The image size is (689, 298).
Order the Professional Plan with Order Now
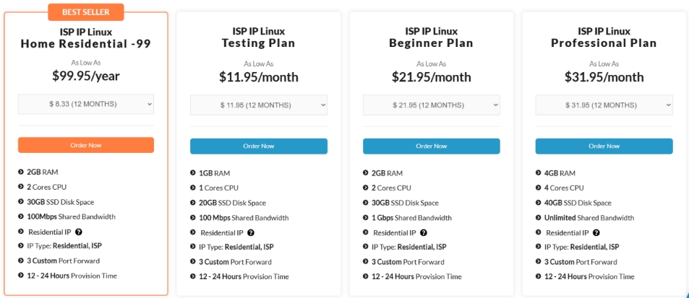604,146
